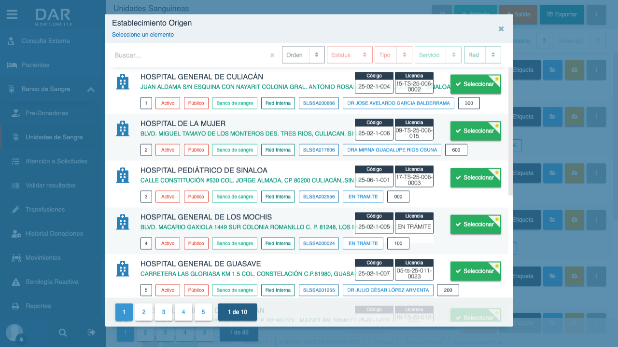Click the dialog list scrollbar
This screenshot has width=618, height=347.
tap(510, 131)
